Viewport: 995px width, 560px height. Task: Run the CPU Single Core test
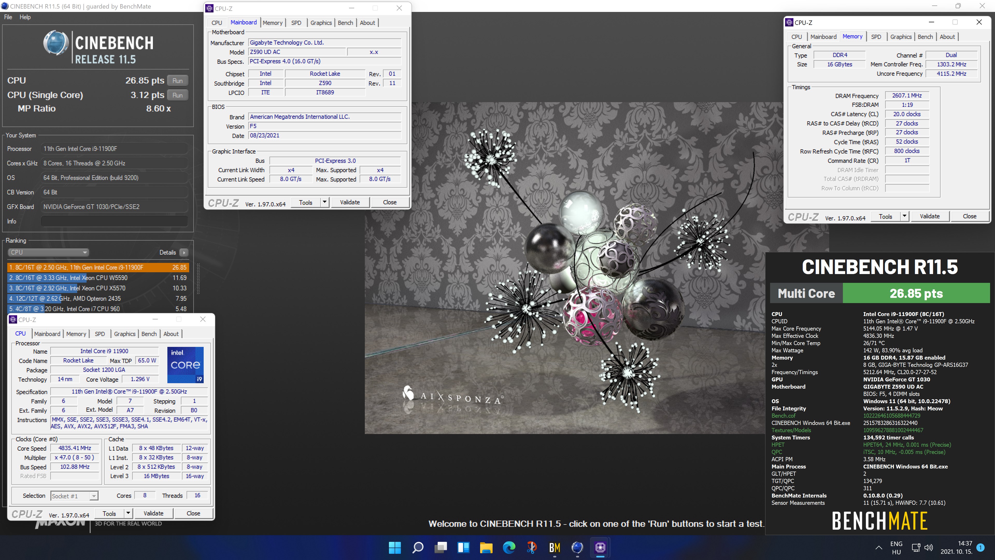178,95
